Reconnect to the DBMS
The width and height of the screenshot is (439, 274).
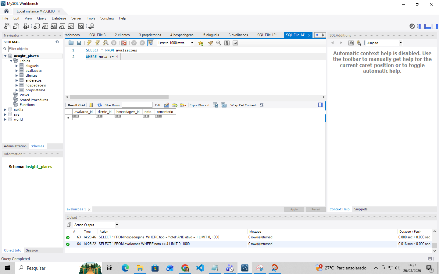pyautogui.click(x=91, y=26)
